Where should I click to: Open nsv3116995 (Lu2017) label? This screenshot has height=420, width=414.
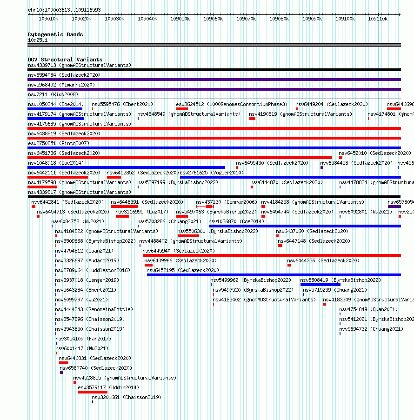(x=142, y=212)
